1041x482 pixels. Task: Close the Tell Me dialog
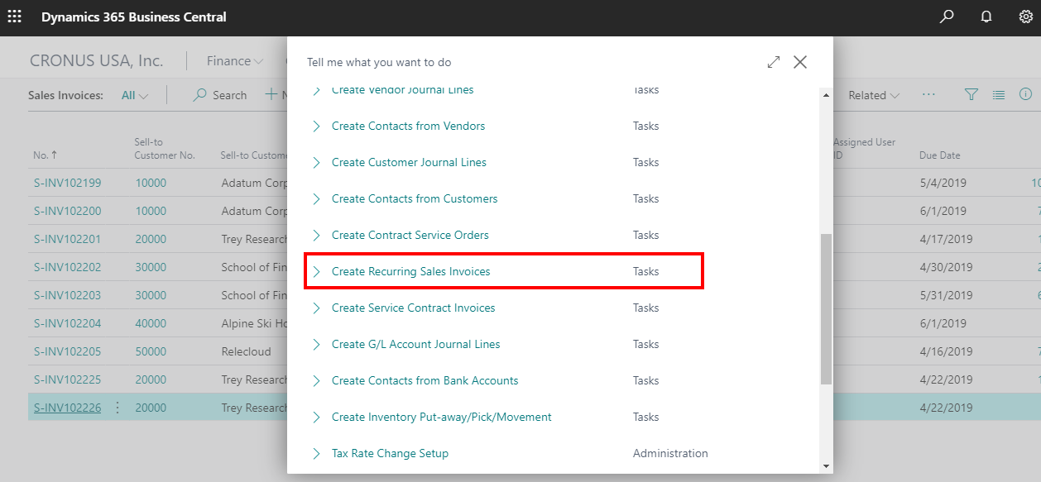pyautogui.click(x=800, y=62)
